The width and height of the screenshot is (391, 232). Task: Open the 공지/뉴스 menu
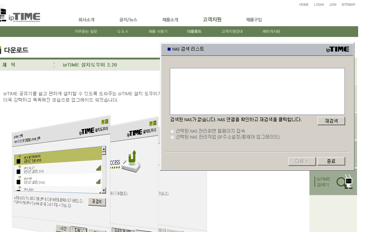[x=128, y=20]
